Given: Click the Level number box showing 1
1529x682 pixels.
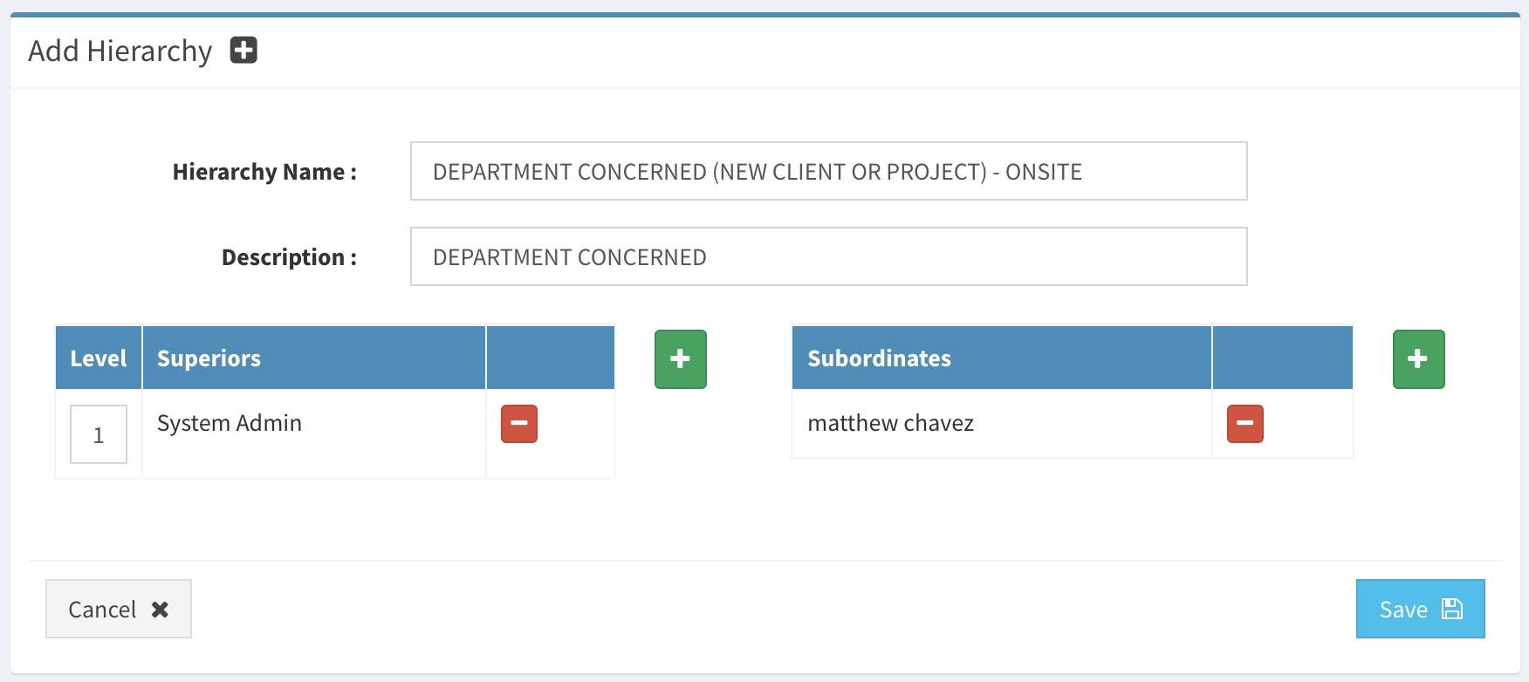Looking at the screenshot, I should (99, 434).
